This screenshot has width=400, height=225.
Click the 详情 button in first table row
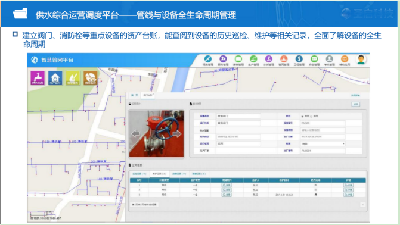click(348, 185)
